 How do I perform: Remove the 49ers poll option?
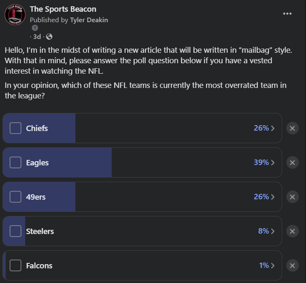point(293,197)
